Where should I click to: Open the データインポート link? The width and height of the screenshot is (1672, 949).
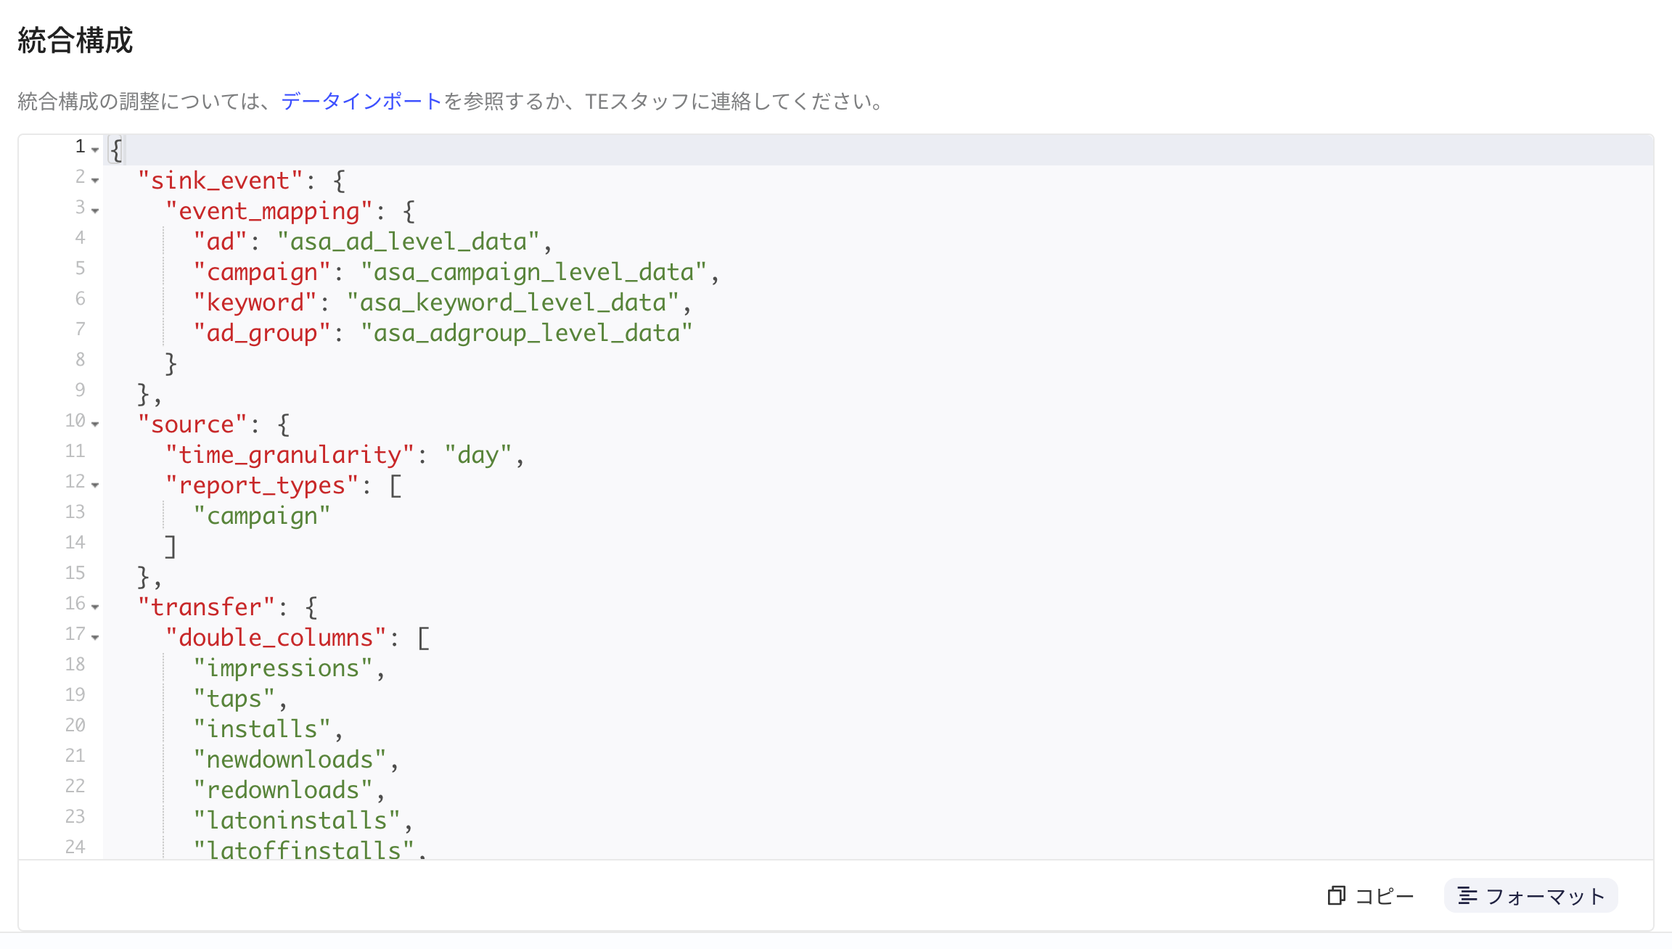click(x=361, y=101)
